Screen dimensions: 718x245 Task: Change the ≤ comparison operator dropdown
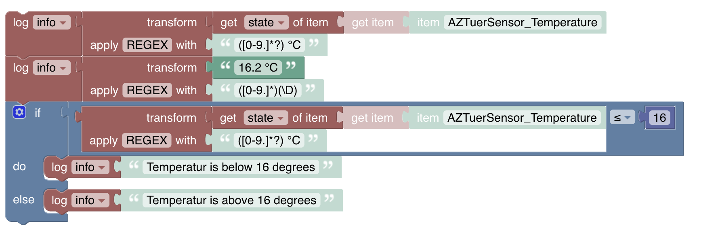(x=622, y=118)
